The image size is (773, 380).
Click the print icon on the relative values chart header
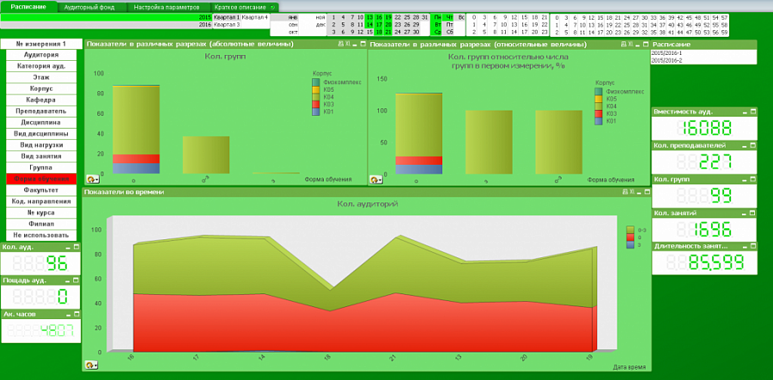(623, 44)
